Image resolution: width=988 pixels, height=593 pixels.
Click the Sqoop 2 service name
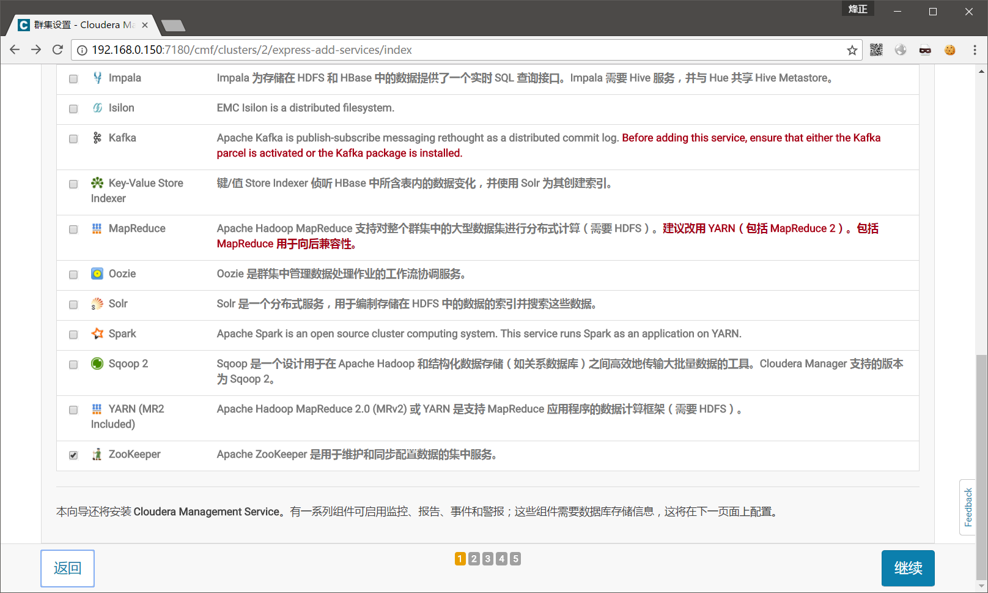point(128,364)
